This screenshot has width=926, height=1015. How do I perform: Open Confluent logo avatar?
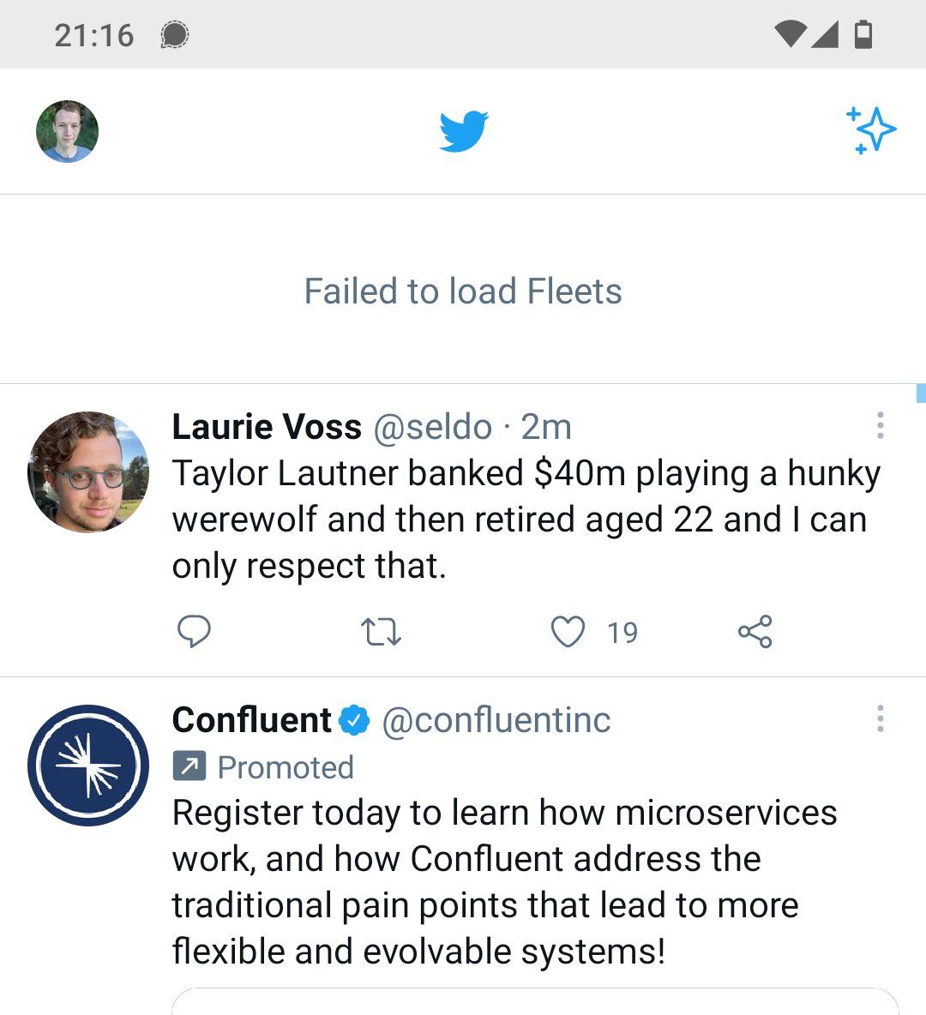[x=88, y=766]
